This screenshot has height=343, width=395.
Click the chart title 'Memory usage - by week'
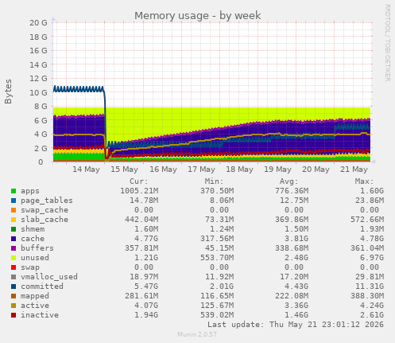tap(198, 16)
